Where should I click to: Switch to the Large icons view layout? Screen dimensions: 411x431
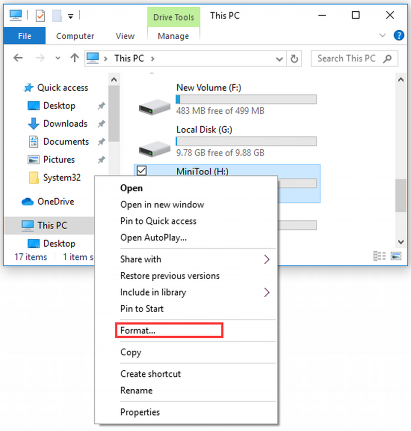pyautogui.click(x=396, y=256)
